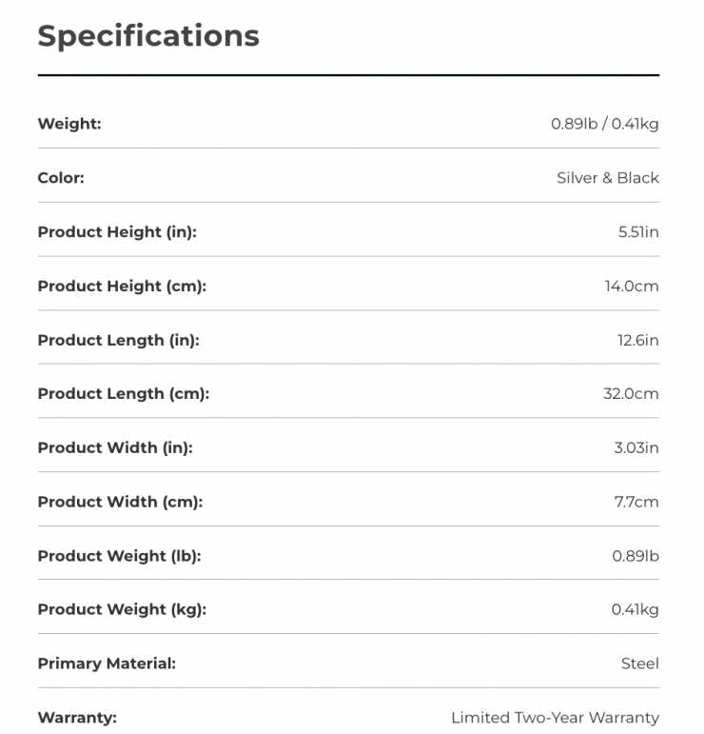The height and width of the screenshot is (734, 704).
Task: Select the Weight label
Action: pyautogui.click(x=69, y=124)
